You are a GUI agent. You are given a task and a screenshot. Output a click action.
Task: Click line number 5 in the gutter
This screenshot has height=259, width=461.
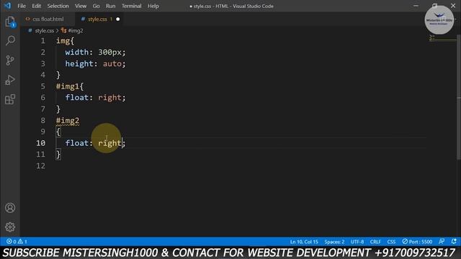point(43,86)
